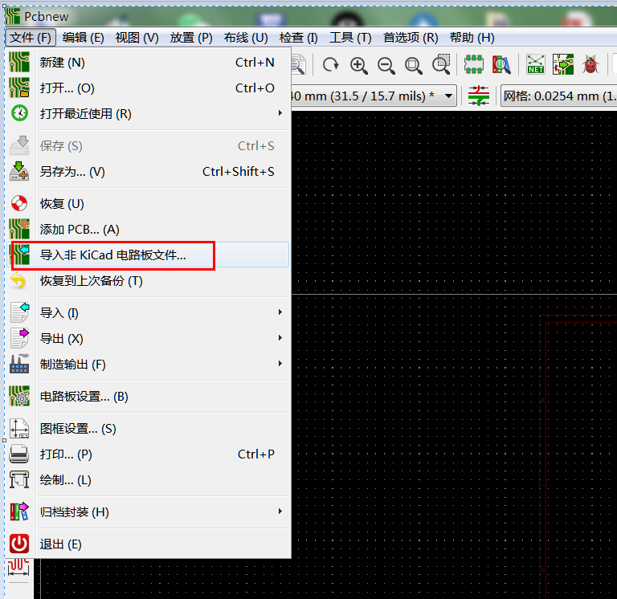Click the zoom in magnifier icon
Viewport: 617px width, 599px height.
tap(359, 65)
